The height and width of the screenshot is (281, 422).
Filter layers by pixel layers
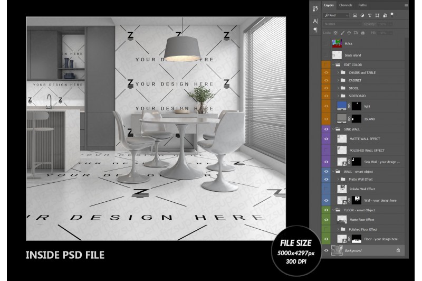[355, 15]
